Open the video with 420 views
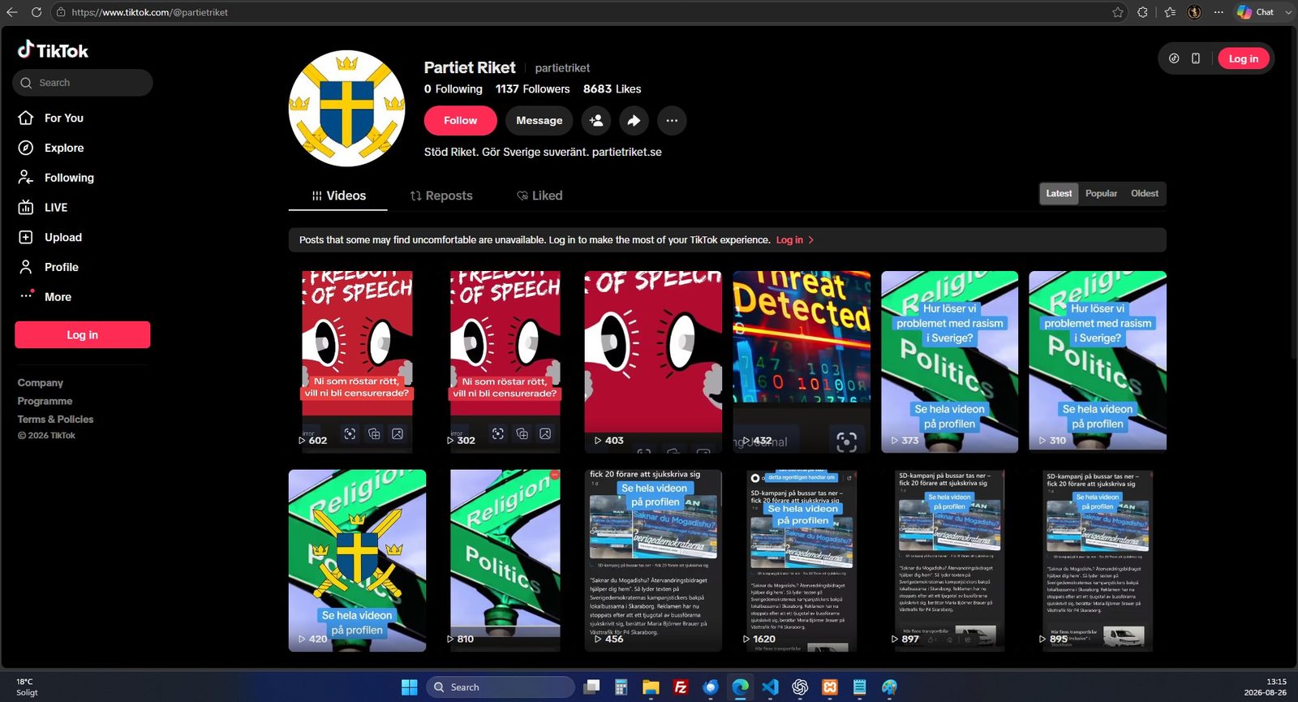Viewport: 1298px width, 702px height. tap(357, 561)
